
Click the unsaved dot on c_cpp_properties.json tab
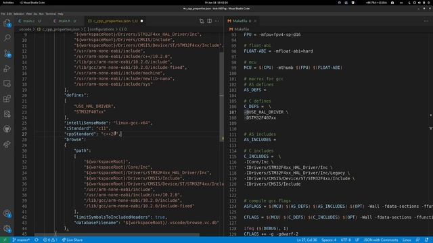[141, 21]
